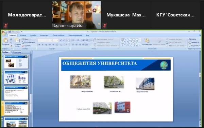Pick the triangle shape from the gallery
The height and width of the screenshot is (128, 204).
tap(122, 42)
